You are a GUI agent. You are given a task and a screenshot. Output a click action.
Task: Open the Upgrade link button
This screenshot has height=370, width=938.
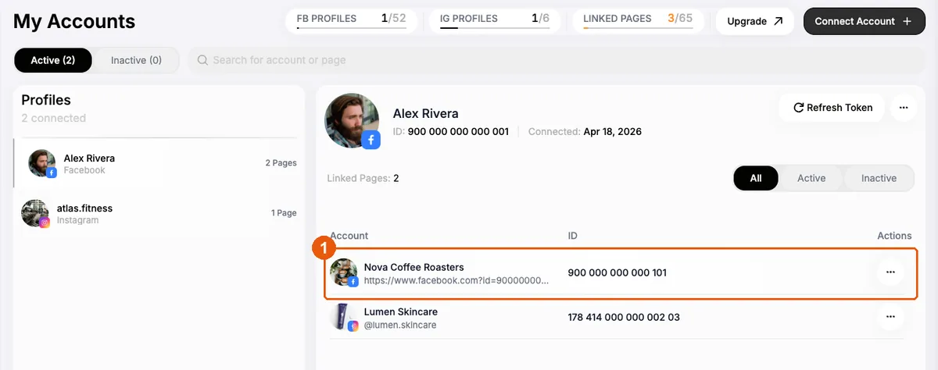tap(754, 21)
